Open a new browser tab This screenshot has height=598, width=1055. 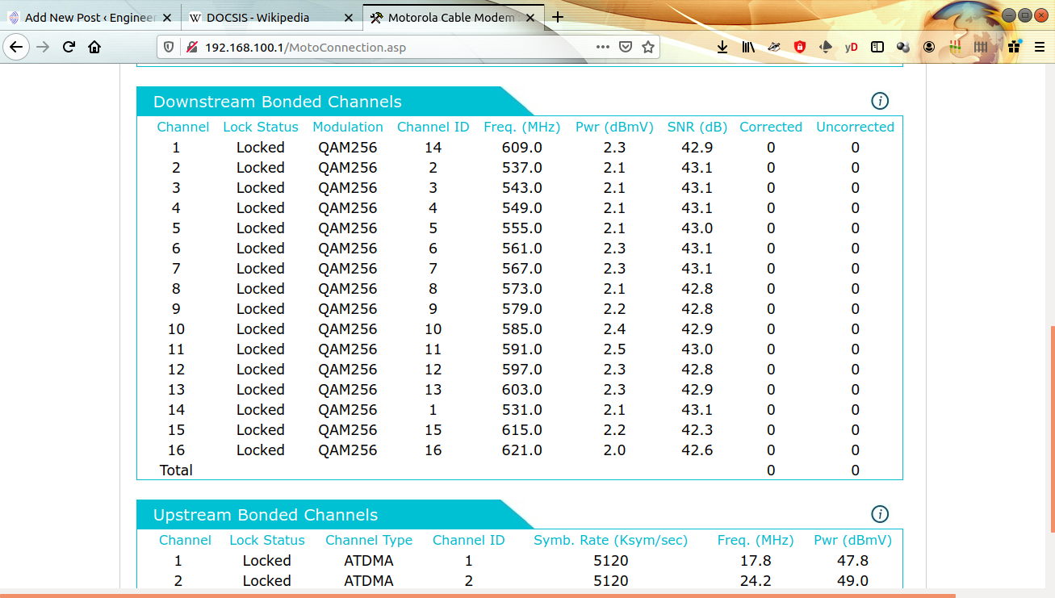tap(558, 17)
